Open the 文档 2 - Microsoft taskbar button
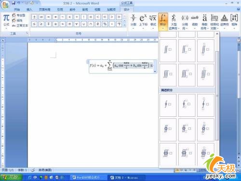Viewport: 241px width, 181px height. point(126,178)
